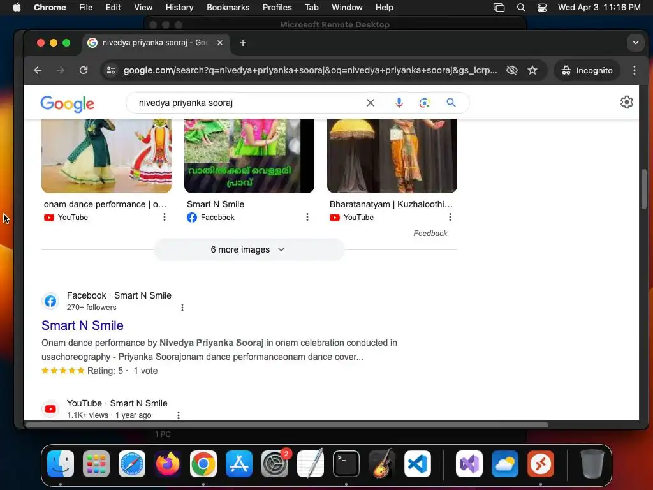This screenshot has height=490, width=653.
Task: Click the Facebook favicon beside Smart N Smile result
Action: (x=50, y=301)
